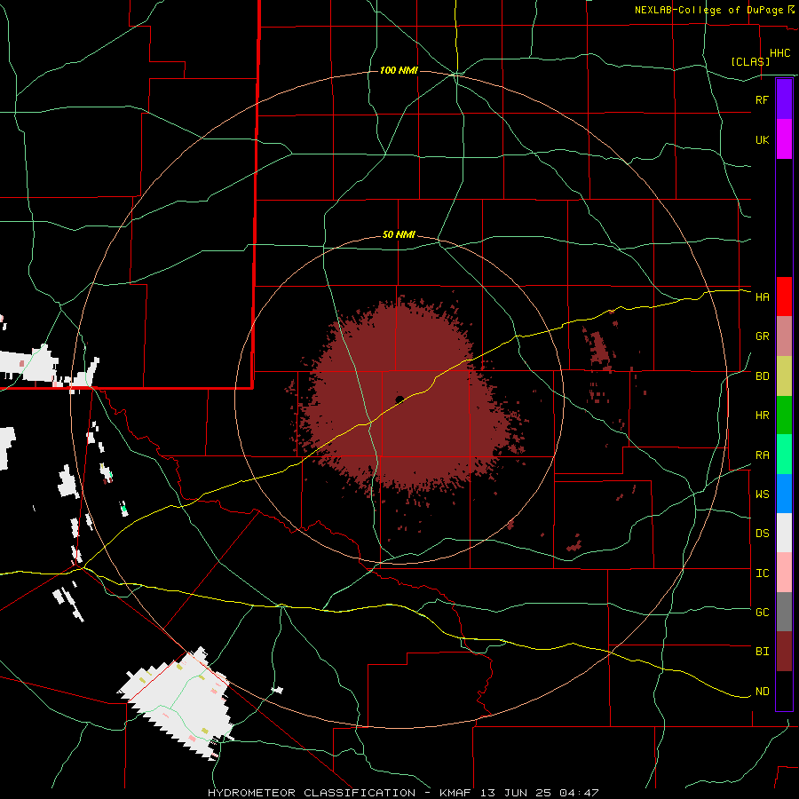
Task: Click the RF legend label
Action: click(762, 99)
